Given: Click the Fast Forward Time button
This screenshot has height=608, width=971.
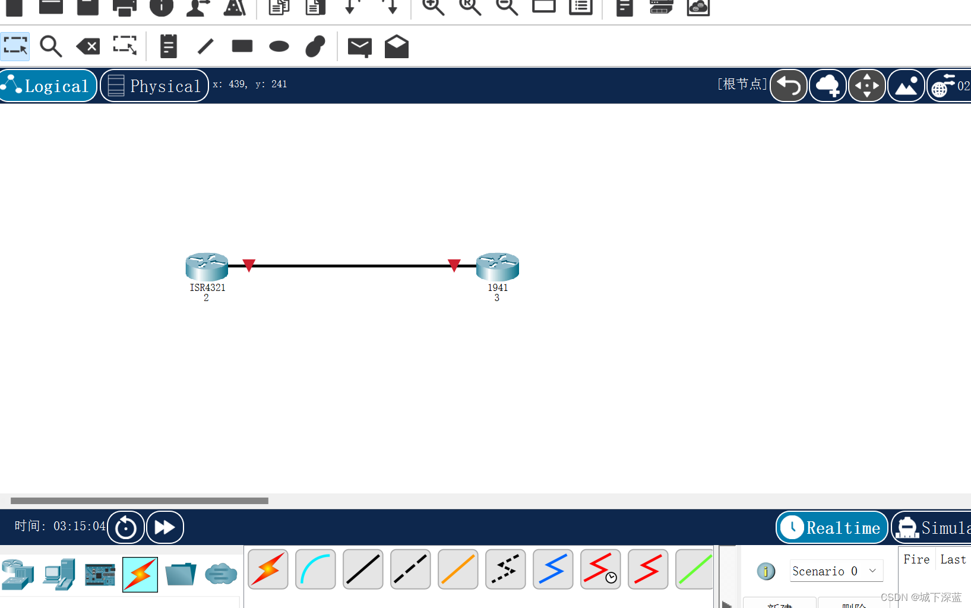Looking at the screenshot, I should 165,527.
